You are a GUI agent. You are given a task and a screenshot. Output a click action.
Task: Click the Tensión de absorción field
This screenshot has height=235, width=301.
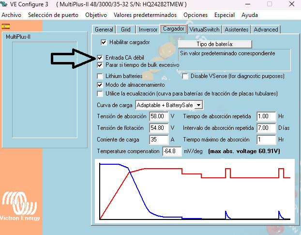[x=159, y=116]
